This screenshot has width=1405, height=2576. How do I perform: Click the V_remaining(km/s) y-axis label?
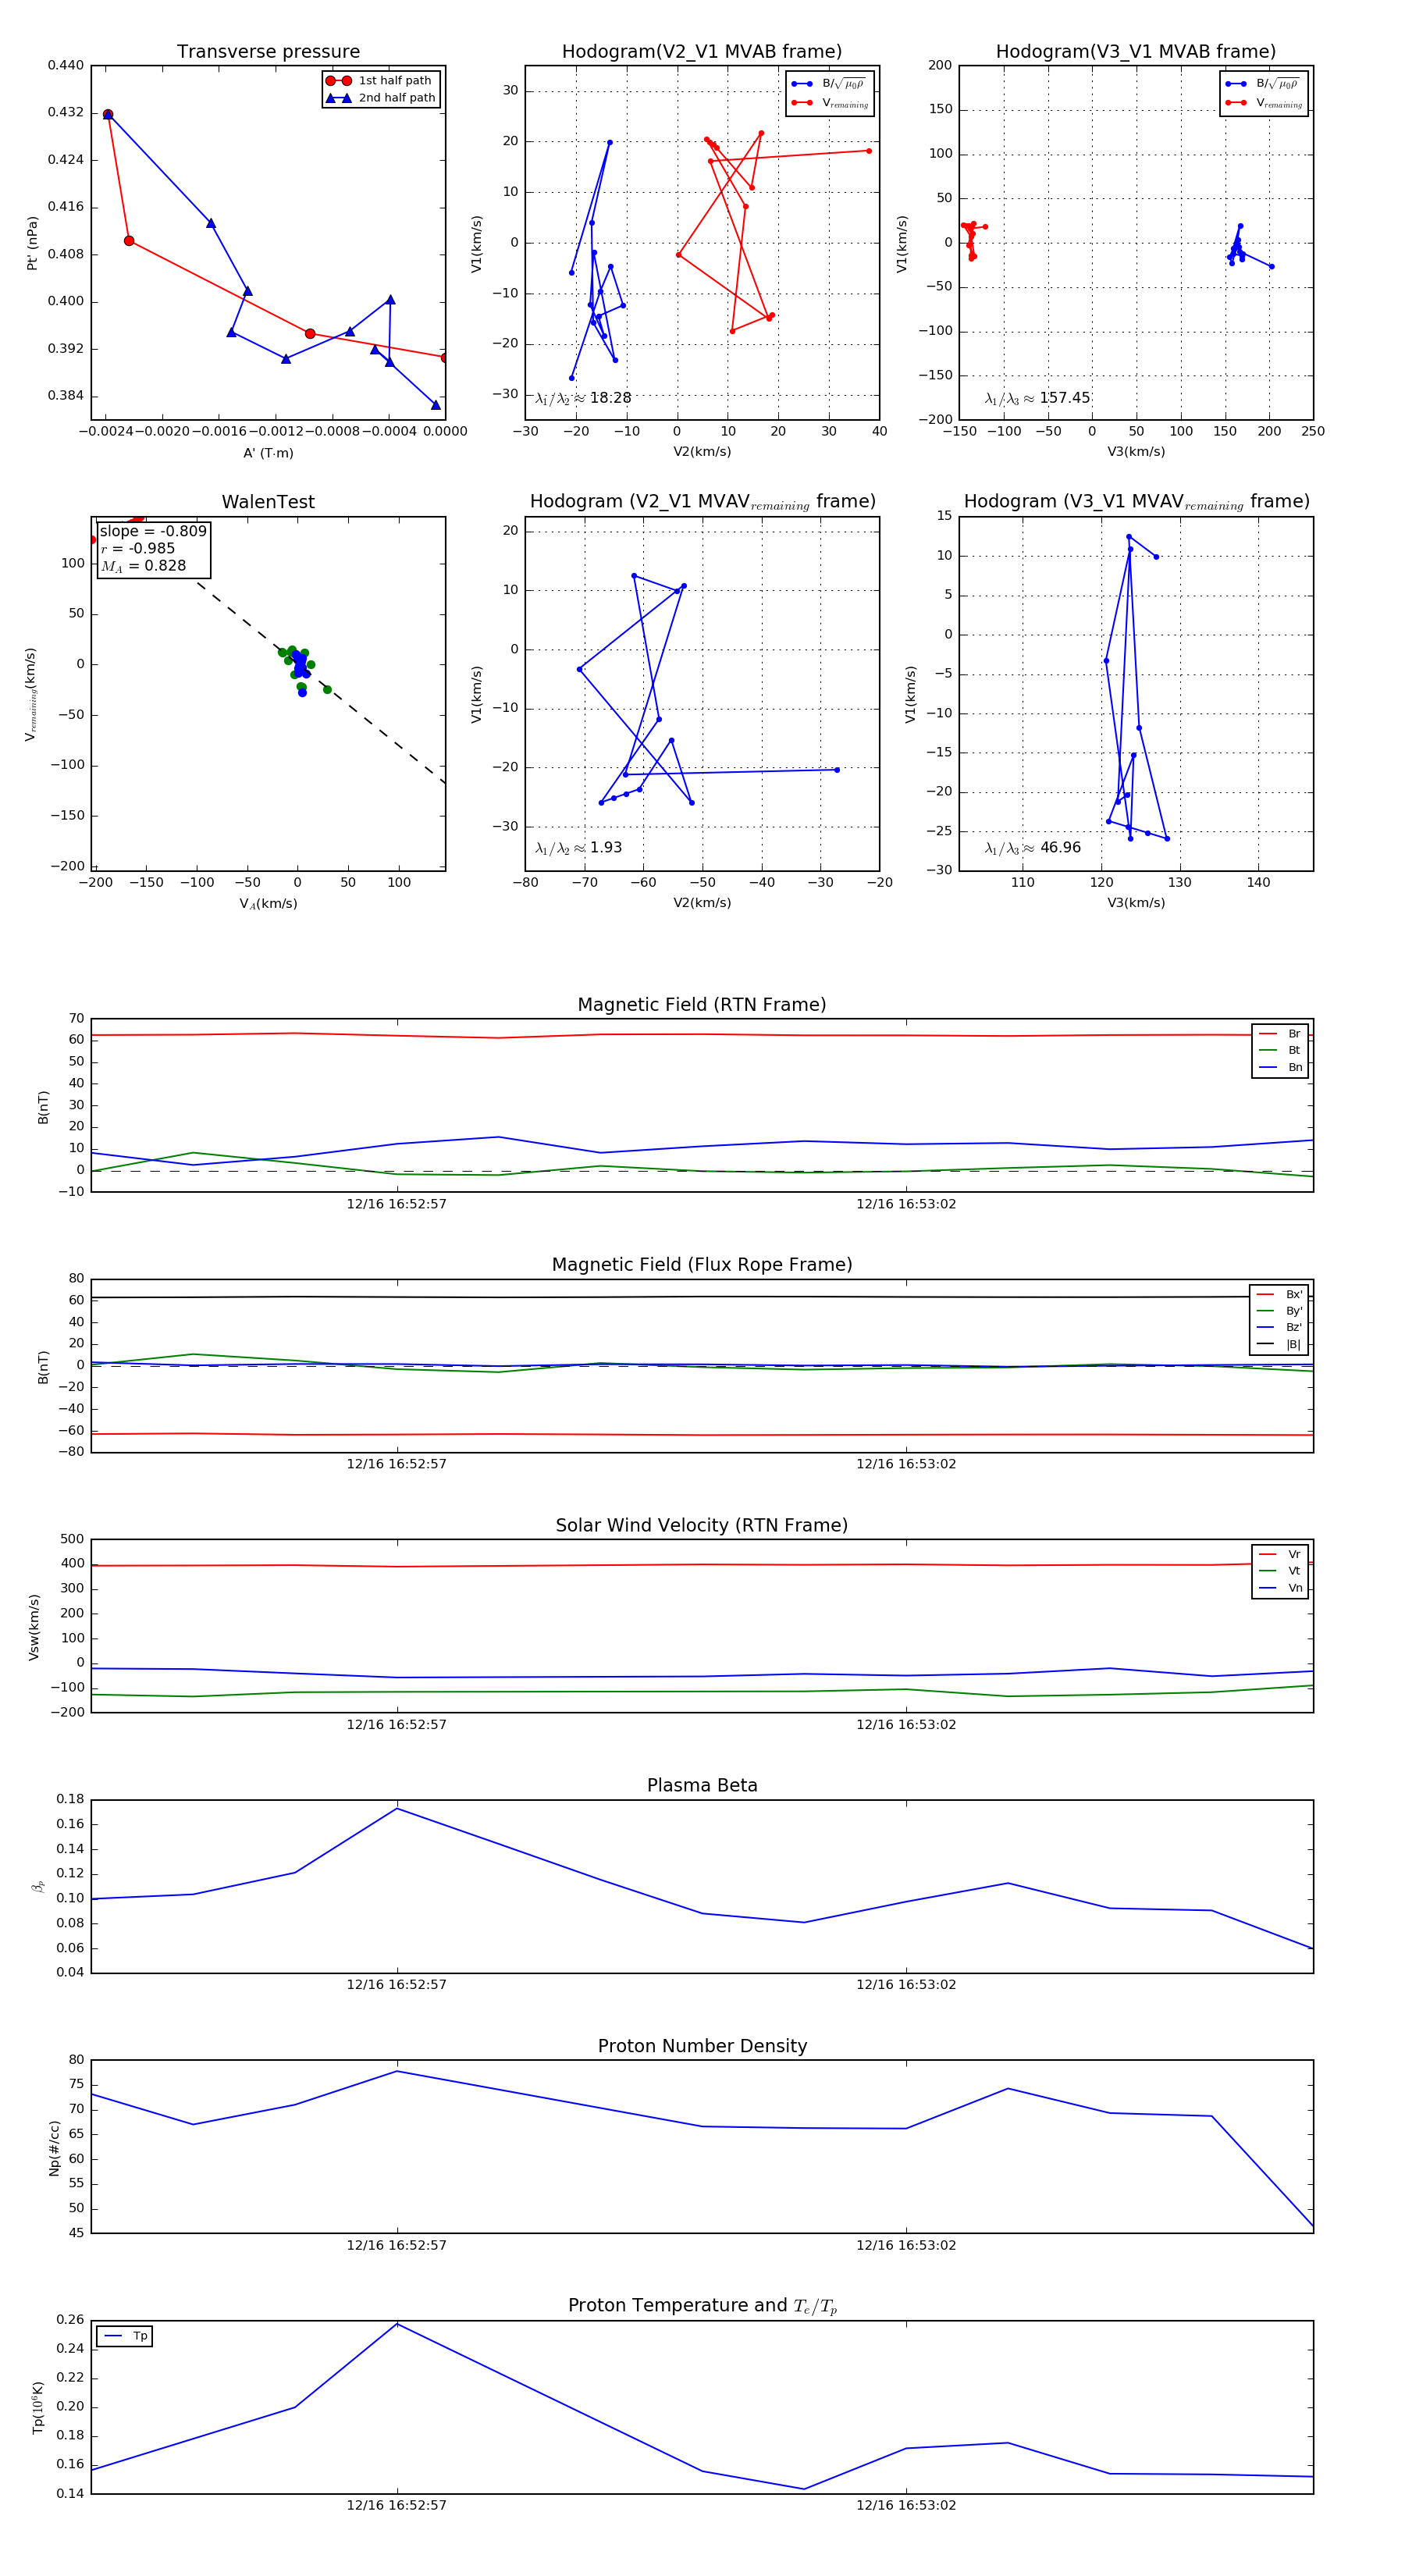[32, 694]
